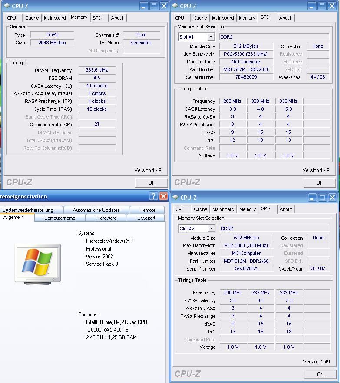This screenshot has height=383, width=340.
Task: Click the CAS# Latency value 4.0 clocks
Action: point(97,86)
